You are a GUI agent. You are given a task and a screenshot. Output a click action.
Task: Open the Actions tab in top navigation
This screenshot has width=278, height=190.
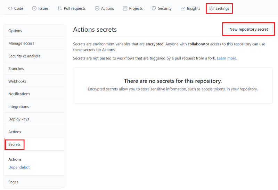[x=104, y=8]
